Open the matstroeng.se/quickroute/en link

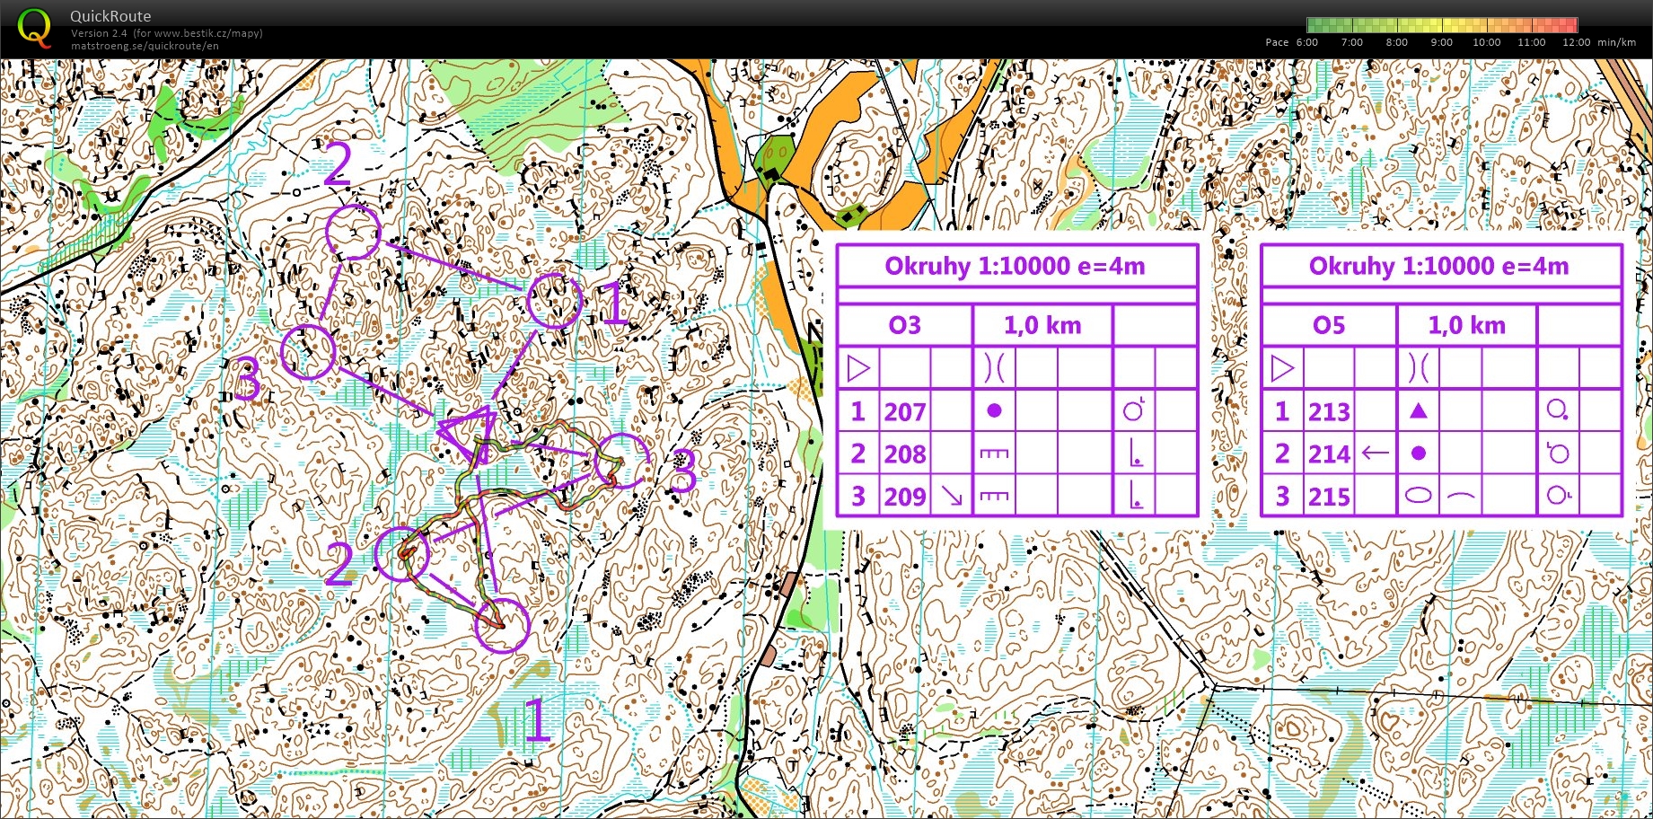click(x=145, y=46)
